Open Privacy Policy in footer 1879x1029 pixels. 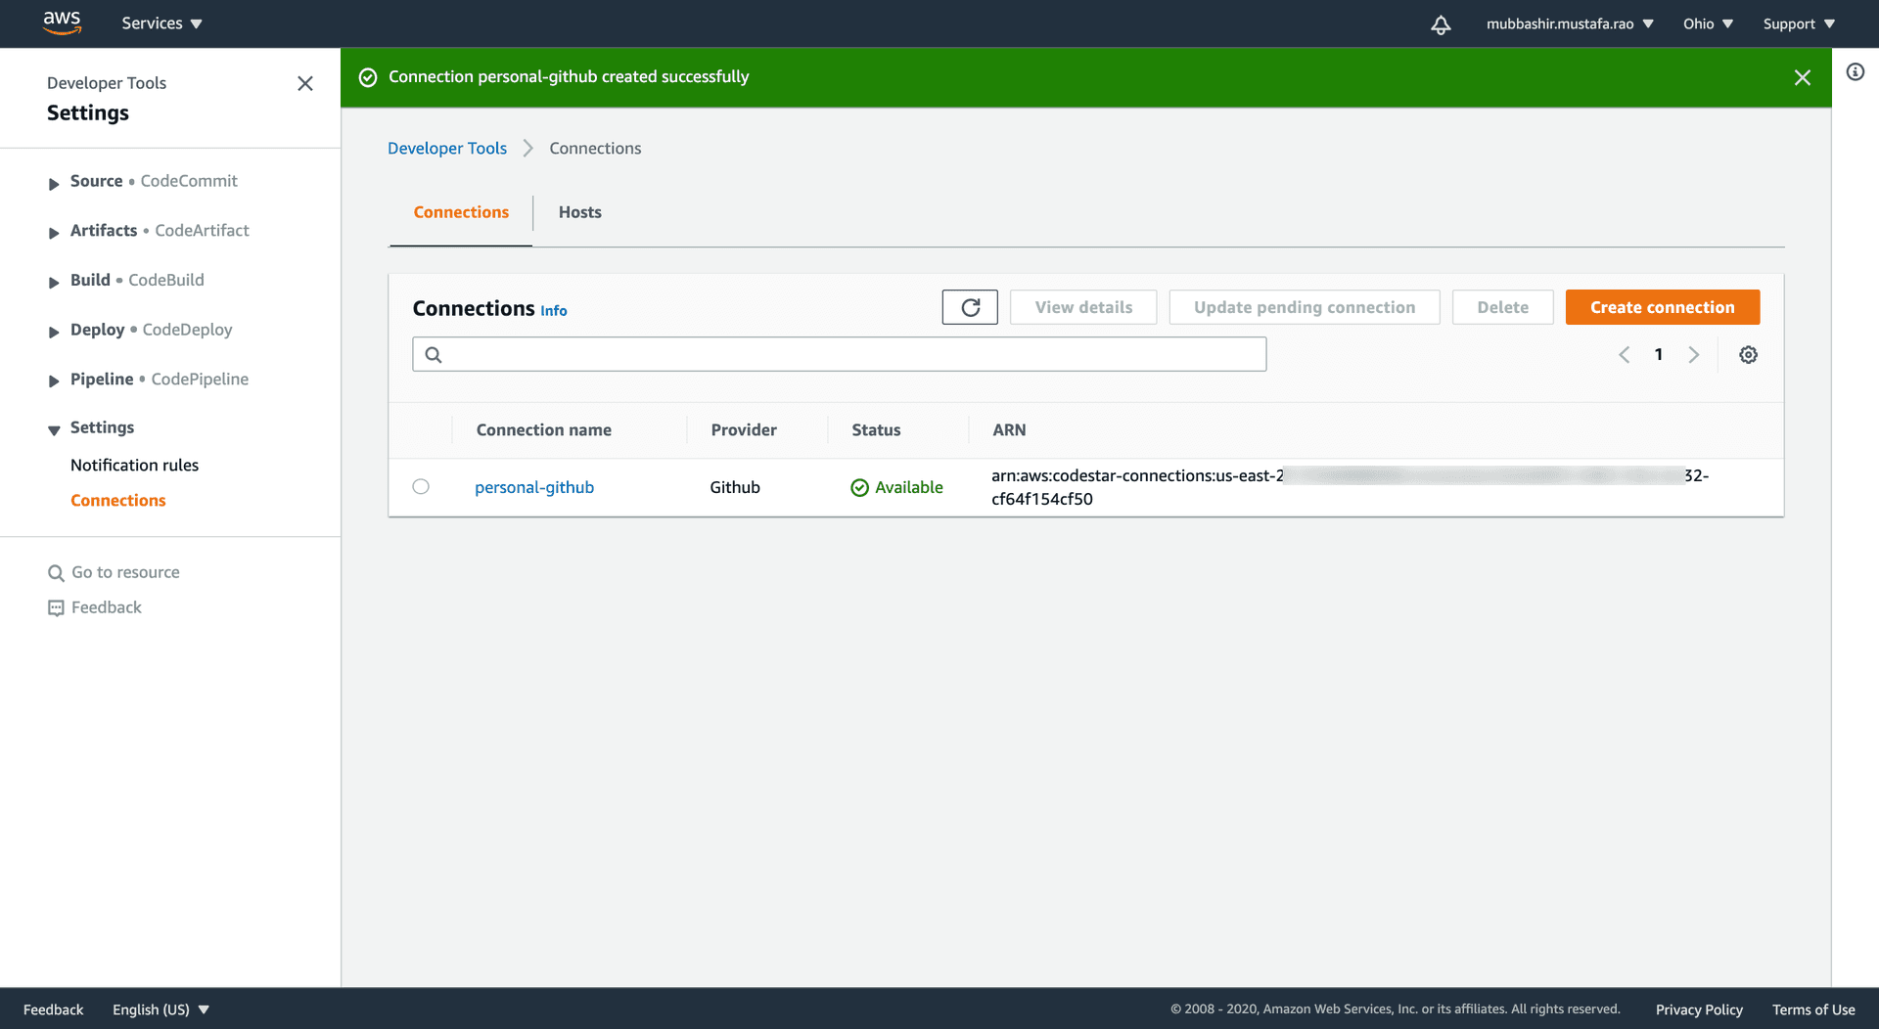(1699, 1009)
